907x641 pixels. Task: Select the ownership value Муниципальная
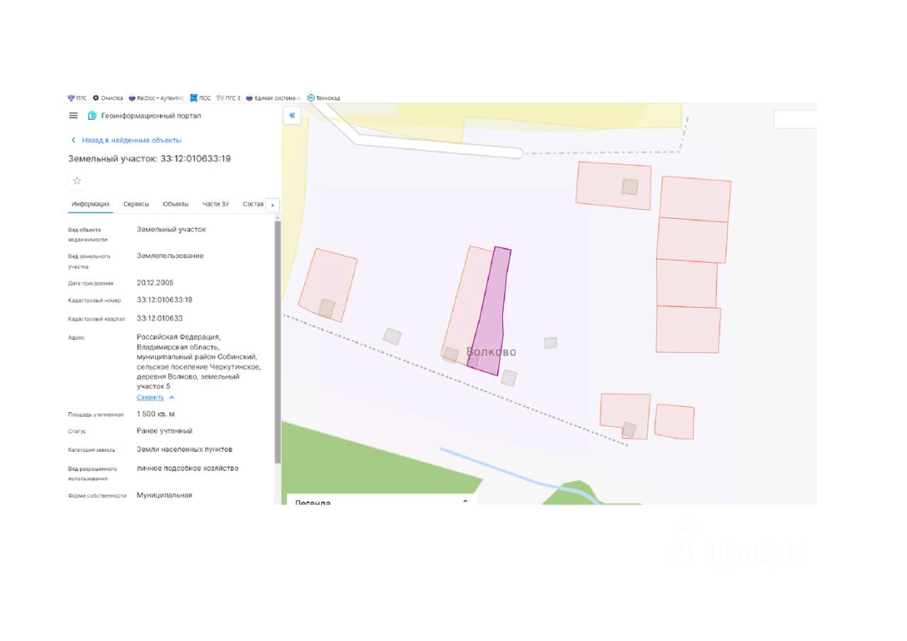pos(164,495)
